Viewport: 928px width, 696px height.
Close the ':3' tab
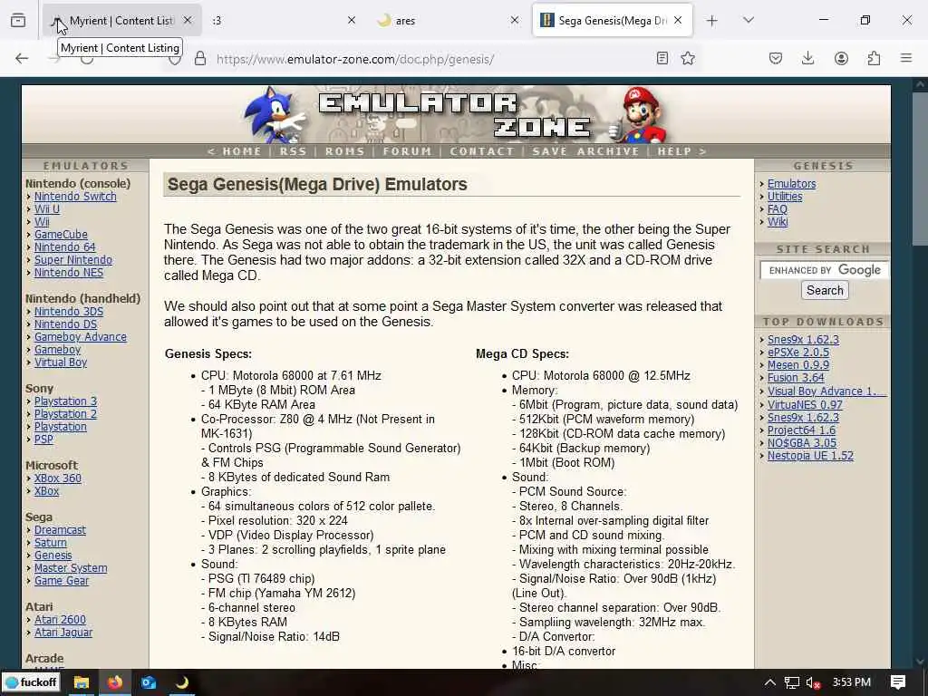352,20
